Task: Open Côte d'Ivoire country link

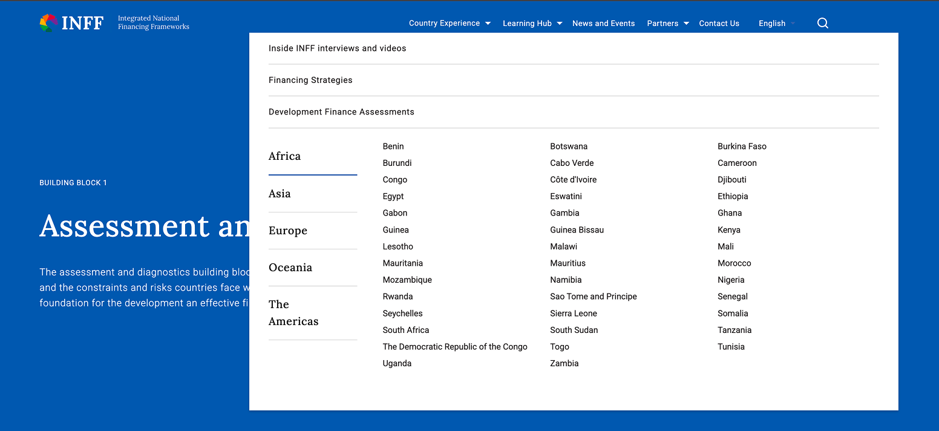Action: (573, 180)
